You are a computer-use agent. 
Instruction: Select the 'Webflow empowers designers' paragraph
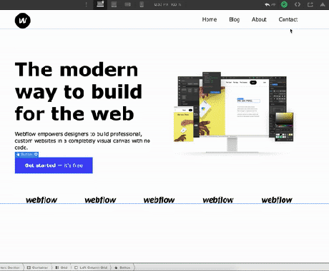click(x=82, y=140)
